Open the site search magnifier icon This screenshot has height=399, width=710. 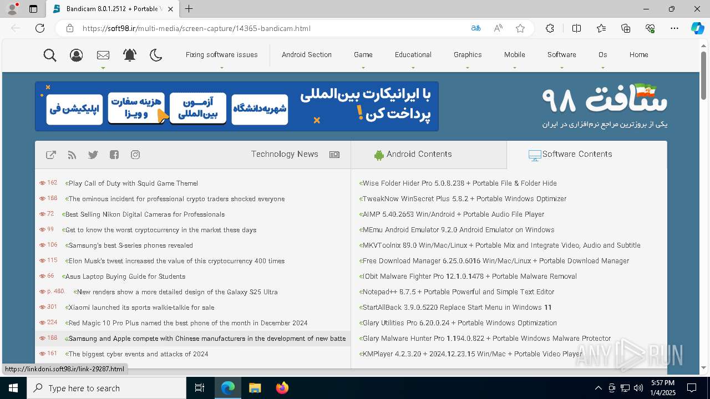click(x=50, y=55)
